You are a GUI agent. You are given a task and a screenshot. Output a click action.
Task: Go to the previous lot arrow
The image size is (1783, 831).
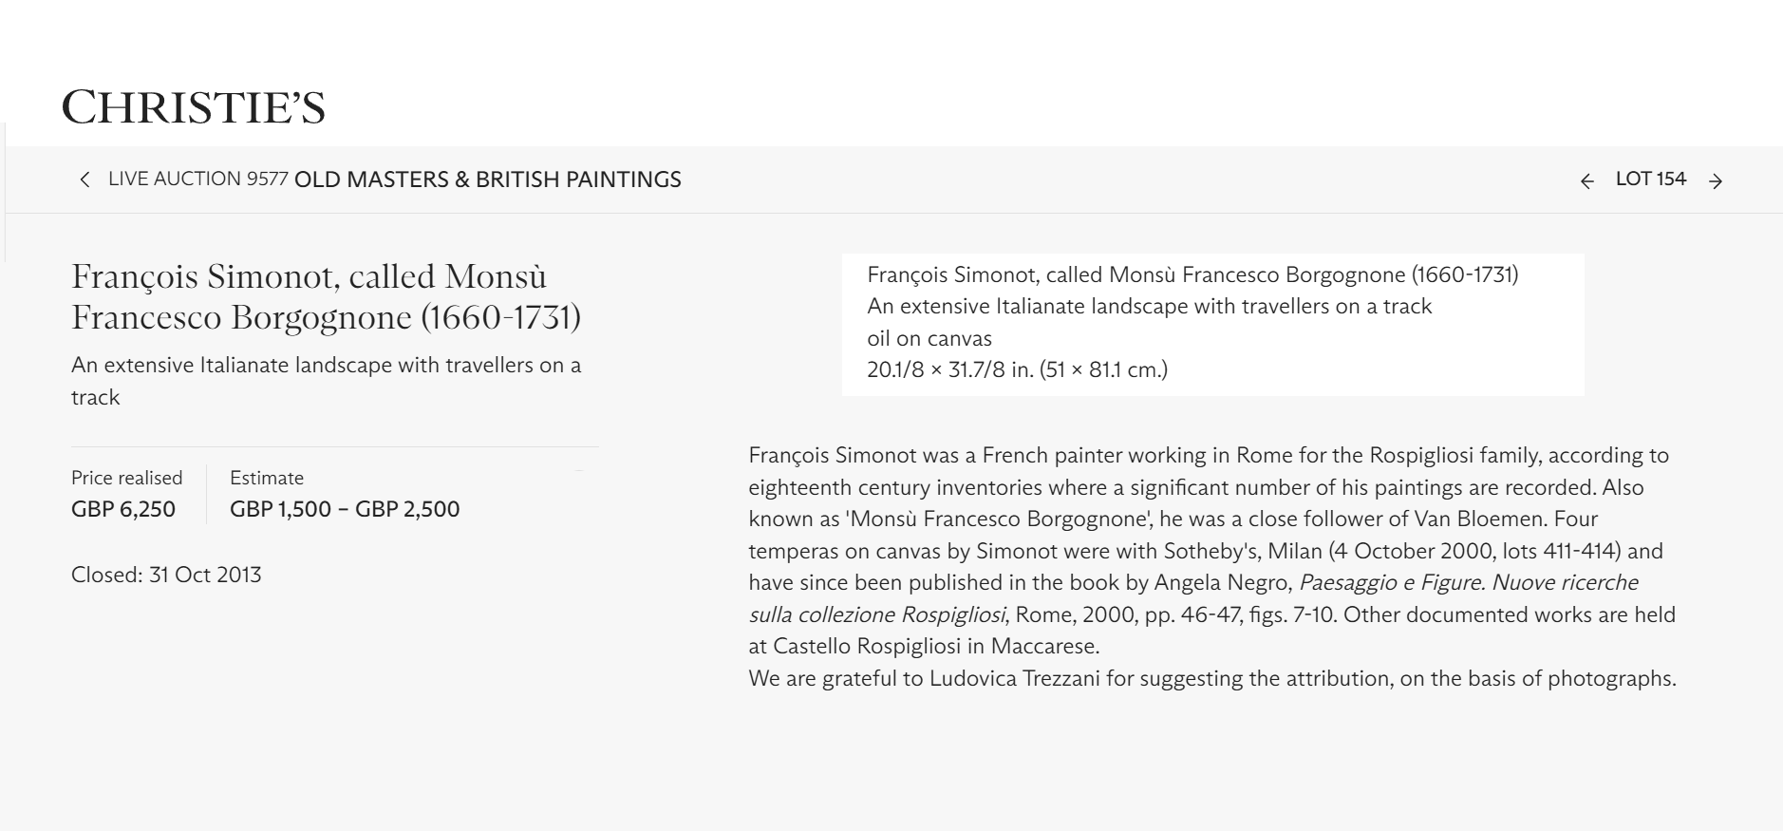pos(1586,180)
